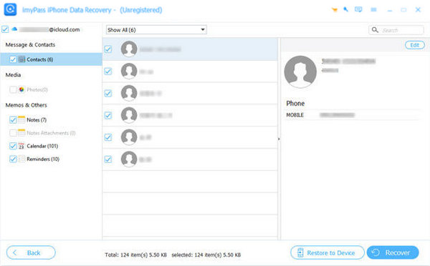Uncheck the sixth contact row checkbox

(x=108, y=159)
